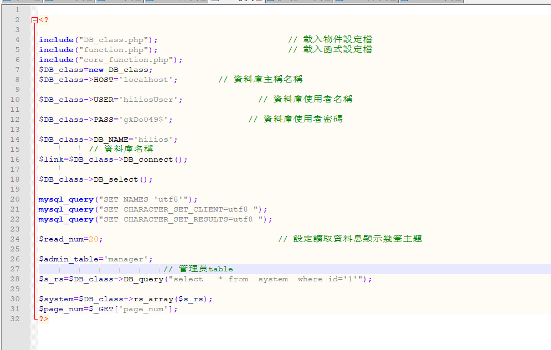Select line number 19 in the margin

click(x=15, y=189)
